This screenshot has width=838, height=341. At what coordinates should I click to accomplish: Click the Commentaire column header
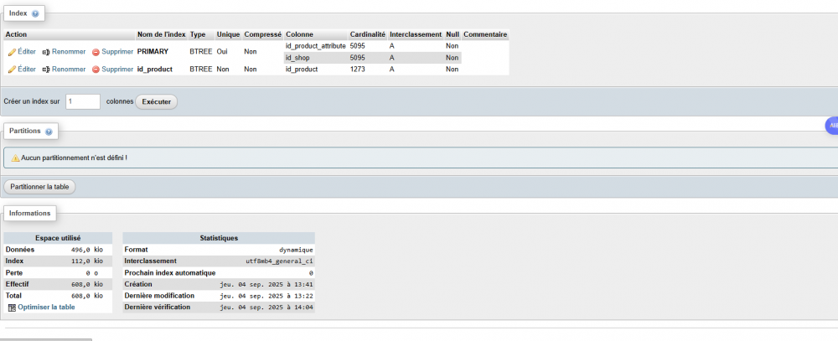coord(485,34)
